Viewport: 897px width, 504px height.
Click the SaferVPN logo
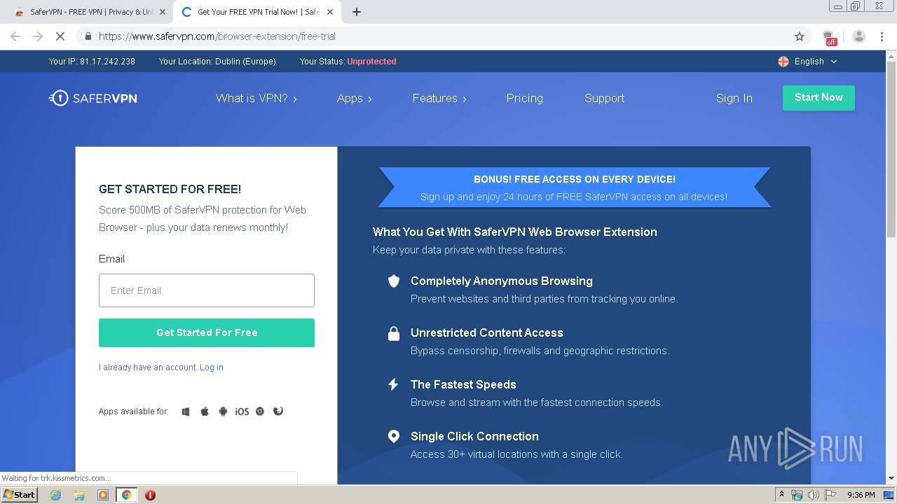(x=93, y=98)
